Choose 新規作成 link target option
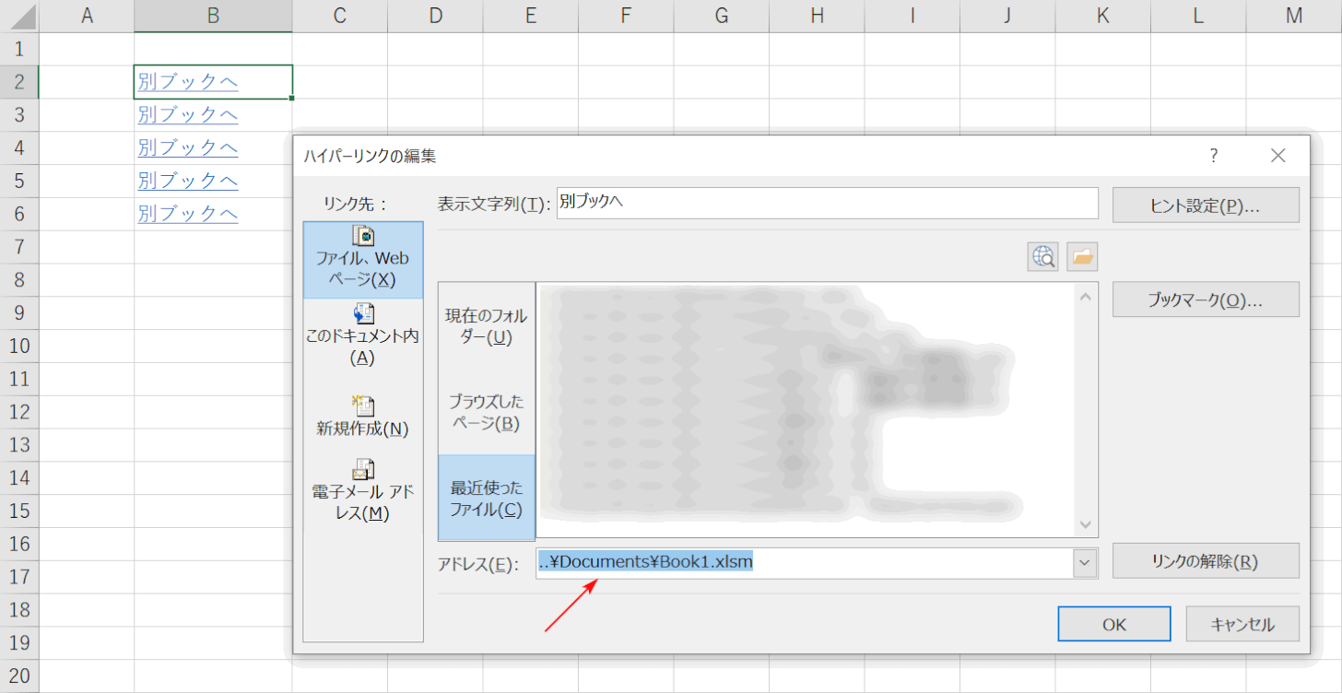This screenshot has height=693, width=1342. click(x=363, y=417)
